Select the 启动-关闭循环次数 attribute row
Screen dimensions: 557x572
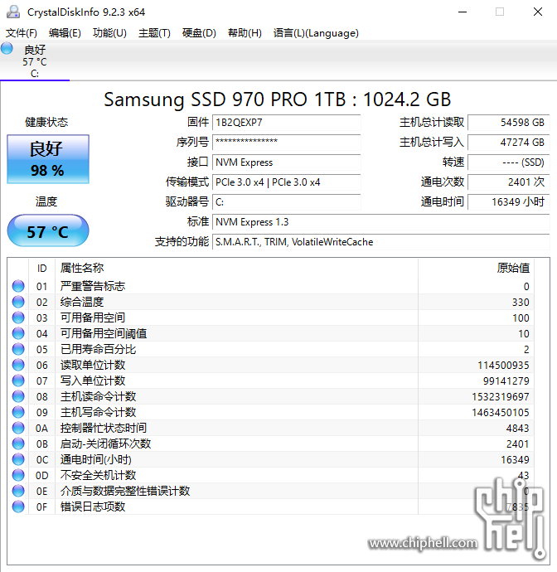271,444
